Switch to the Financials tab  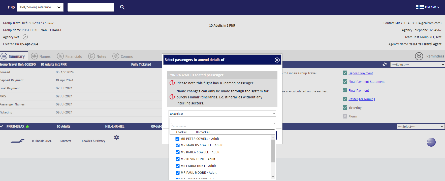[x=70, y=56]
